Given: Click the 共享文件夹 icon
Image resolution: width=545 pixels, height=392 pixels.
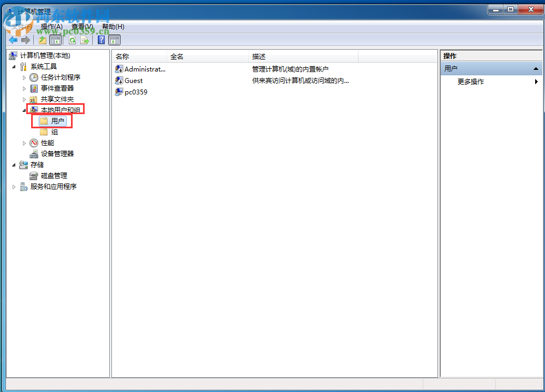Looking at the screenshot, I should coord(33,99).
